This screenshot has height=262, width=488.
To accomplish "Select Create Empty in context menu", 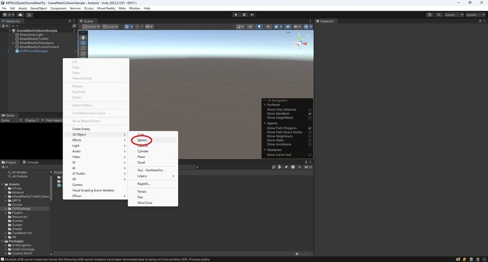I will (x=96, y=129).
